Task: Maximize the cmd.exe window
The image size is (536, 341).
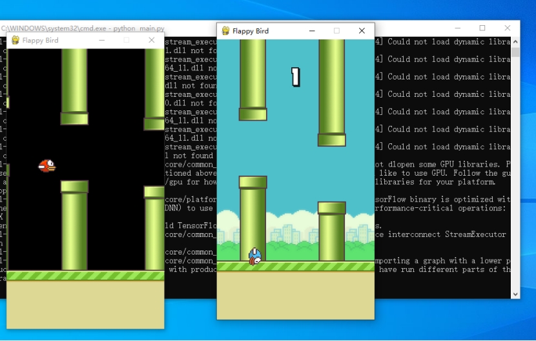Action: point(482,28)
